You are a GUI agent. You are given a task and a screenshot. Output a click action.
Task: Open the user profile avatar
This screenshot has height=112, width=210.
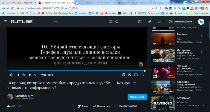[x=201, y=22]
